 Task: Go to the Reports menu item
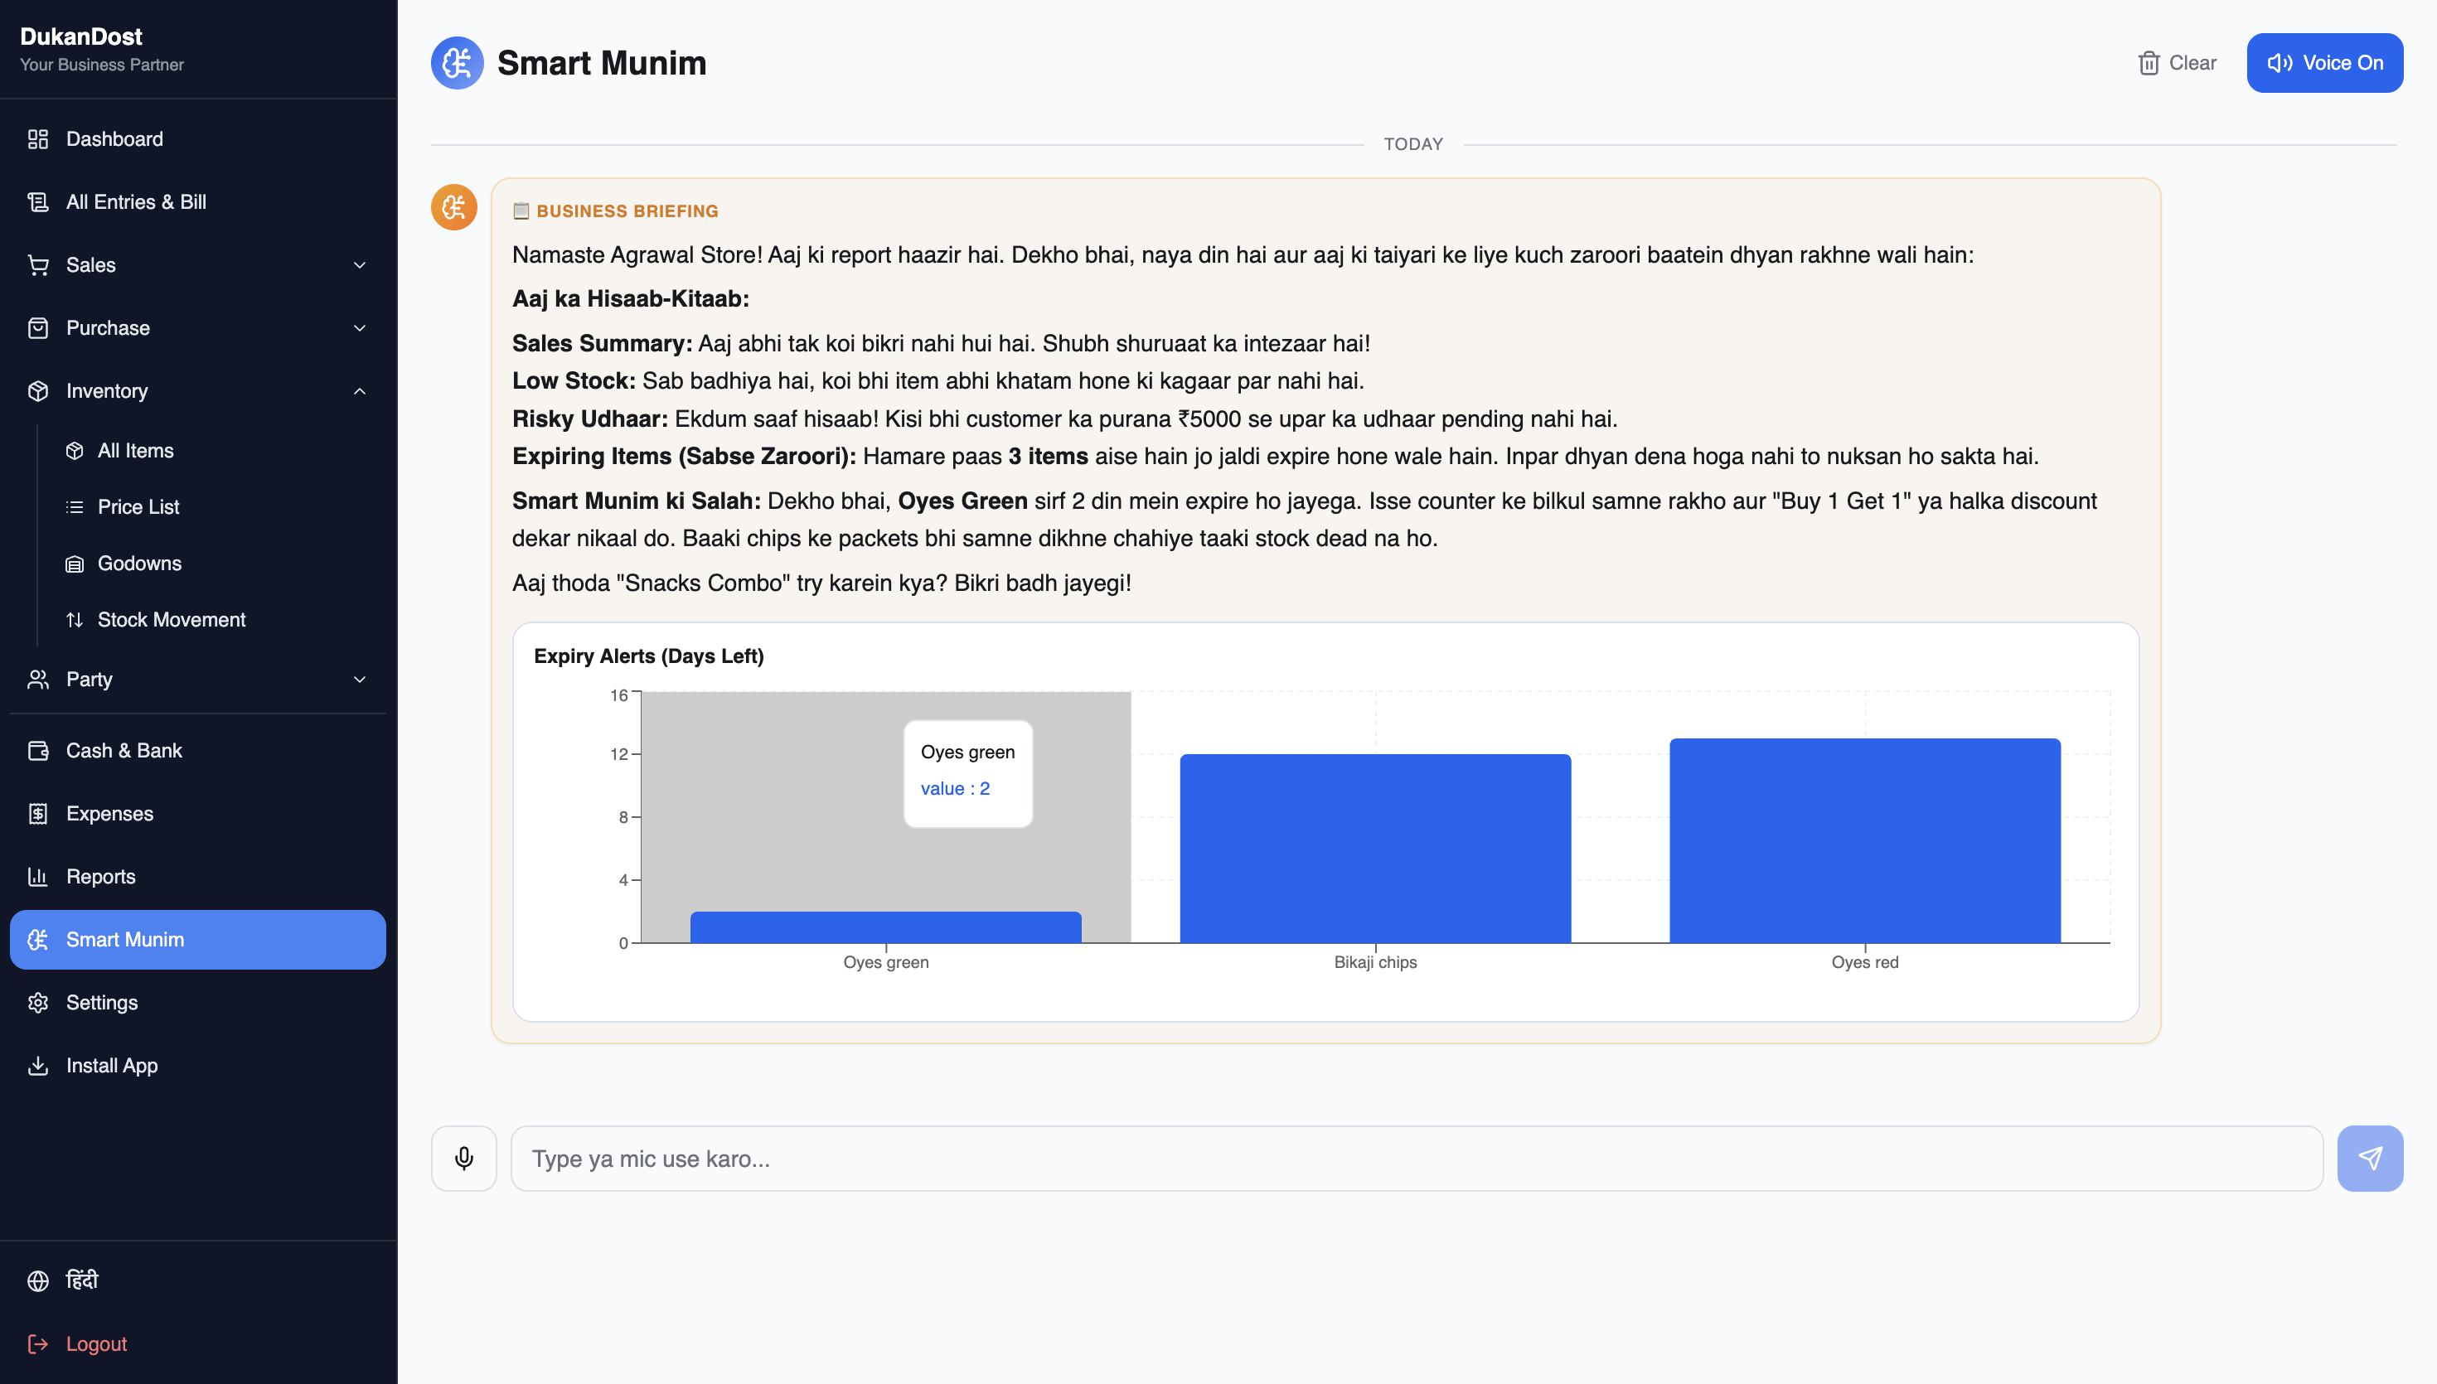coord(101,875)
